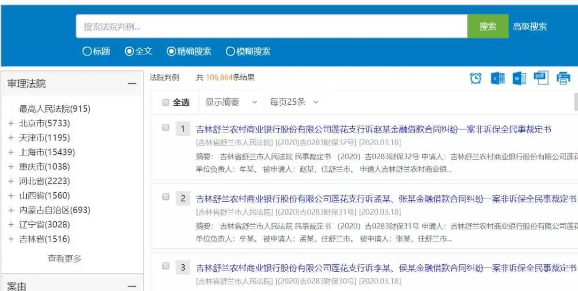Viewport: 578px width, 291px height.
Task: Expand the 山西省 tree node
Action: [x=11, y=196]
